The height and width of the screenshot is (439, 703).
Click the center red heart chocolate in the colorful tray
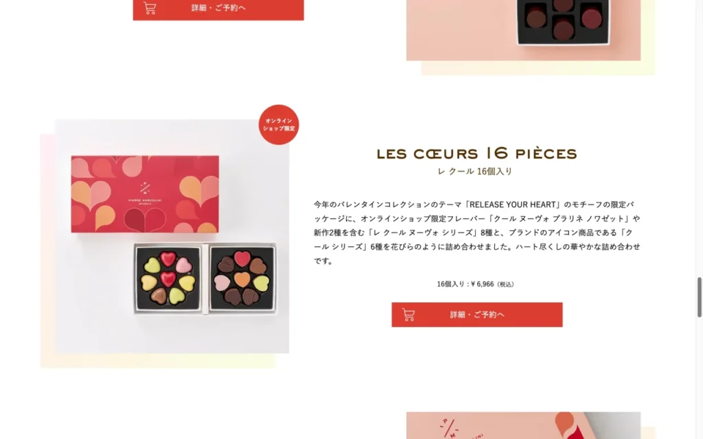(168, 278)
